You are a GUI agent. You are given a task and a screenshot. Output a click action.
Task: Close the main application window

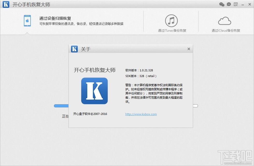click(250, 4)
